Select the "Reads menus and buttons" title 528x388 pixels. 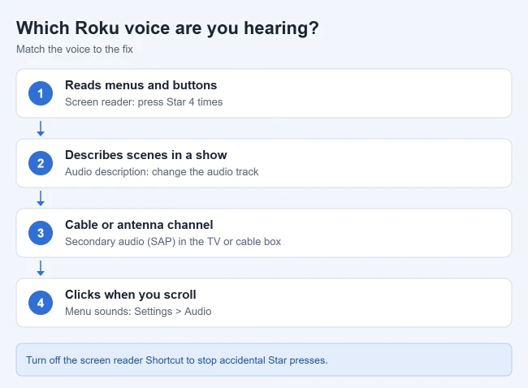141,85
